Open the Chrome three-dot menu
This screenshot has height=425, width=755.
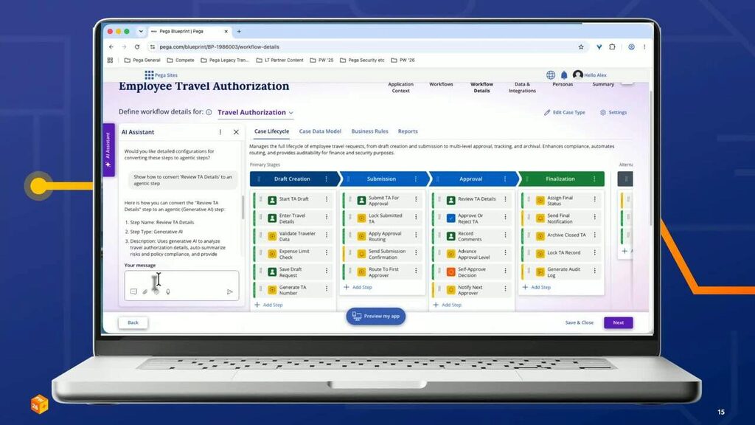(644, 46)
